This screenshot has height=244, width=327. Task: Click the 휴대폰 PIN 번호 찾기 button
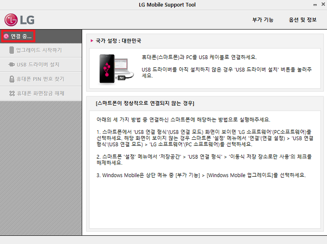click(x=41, y=79)
